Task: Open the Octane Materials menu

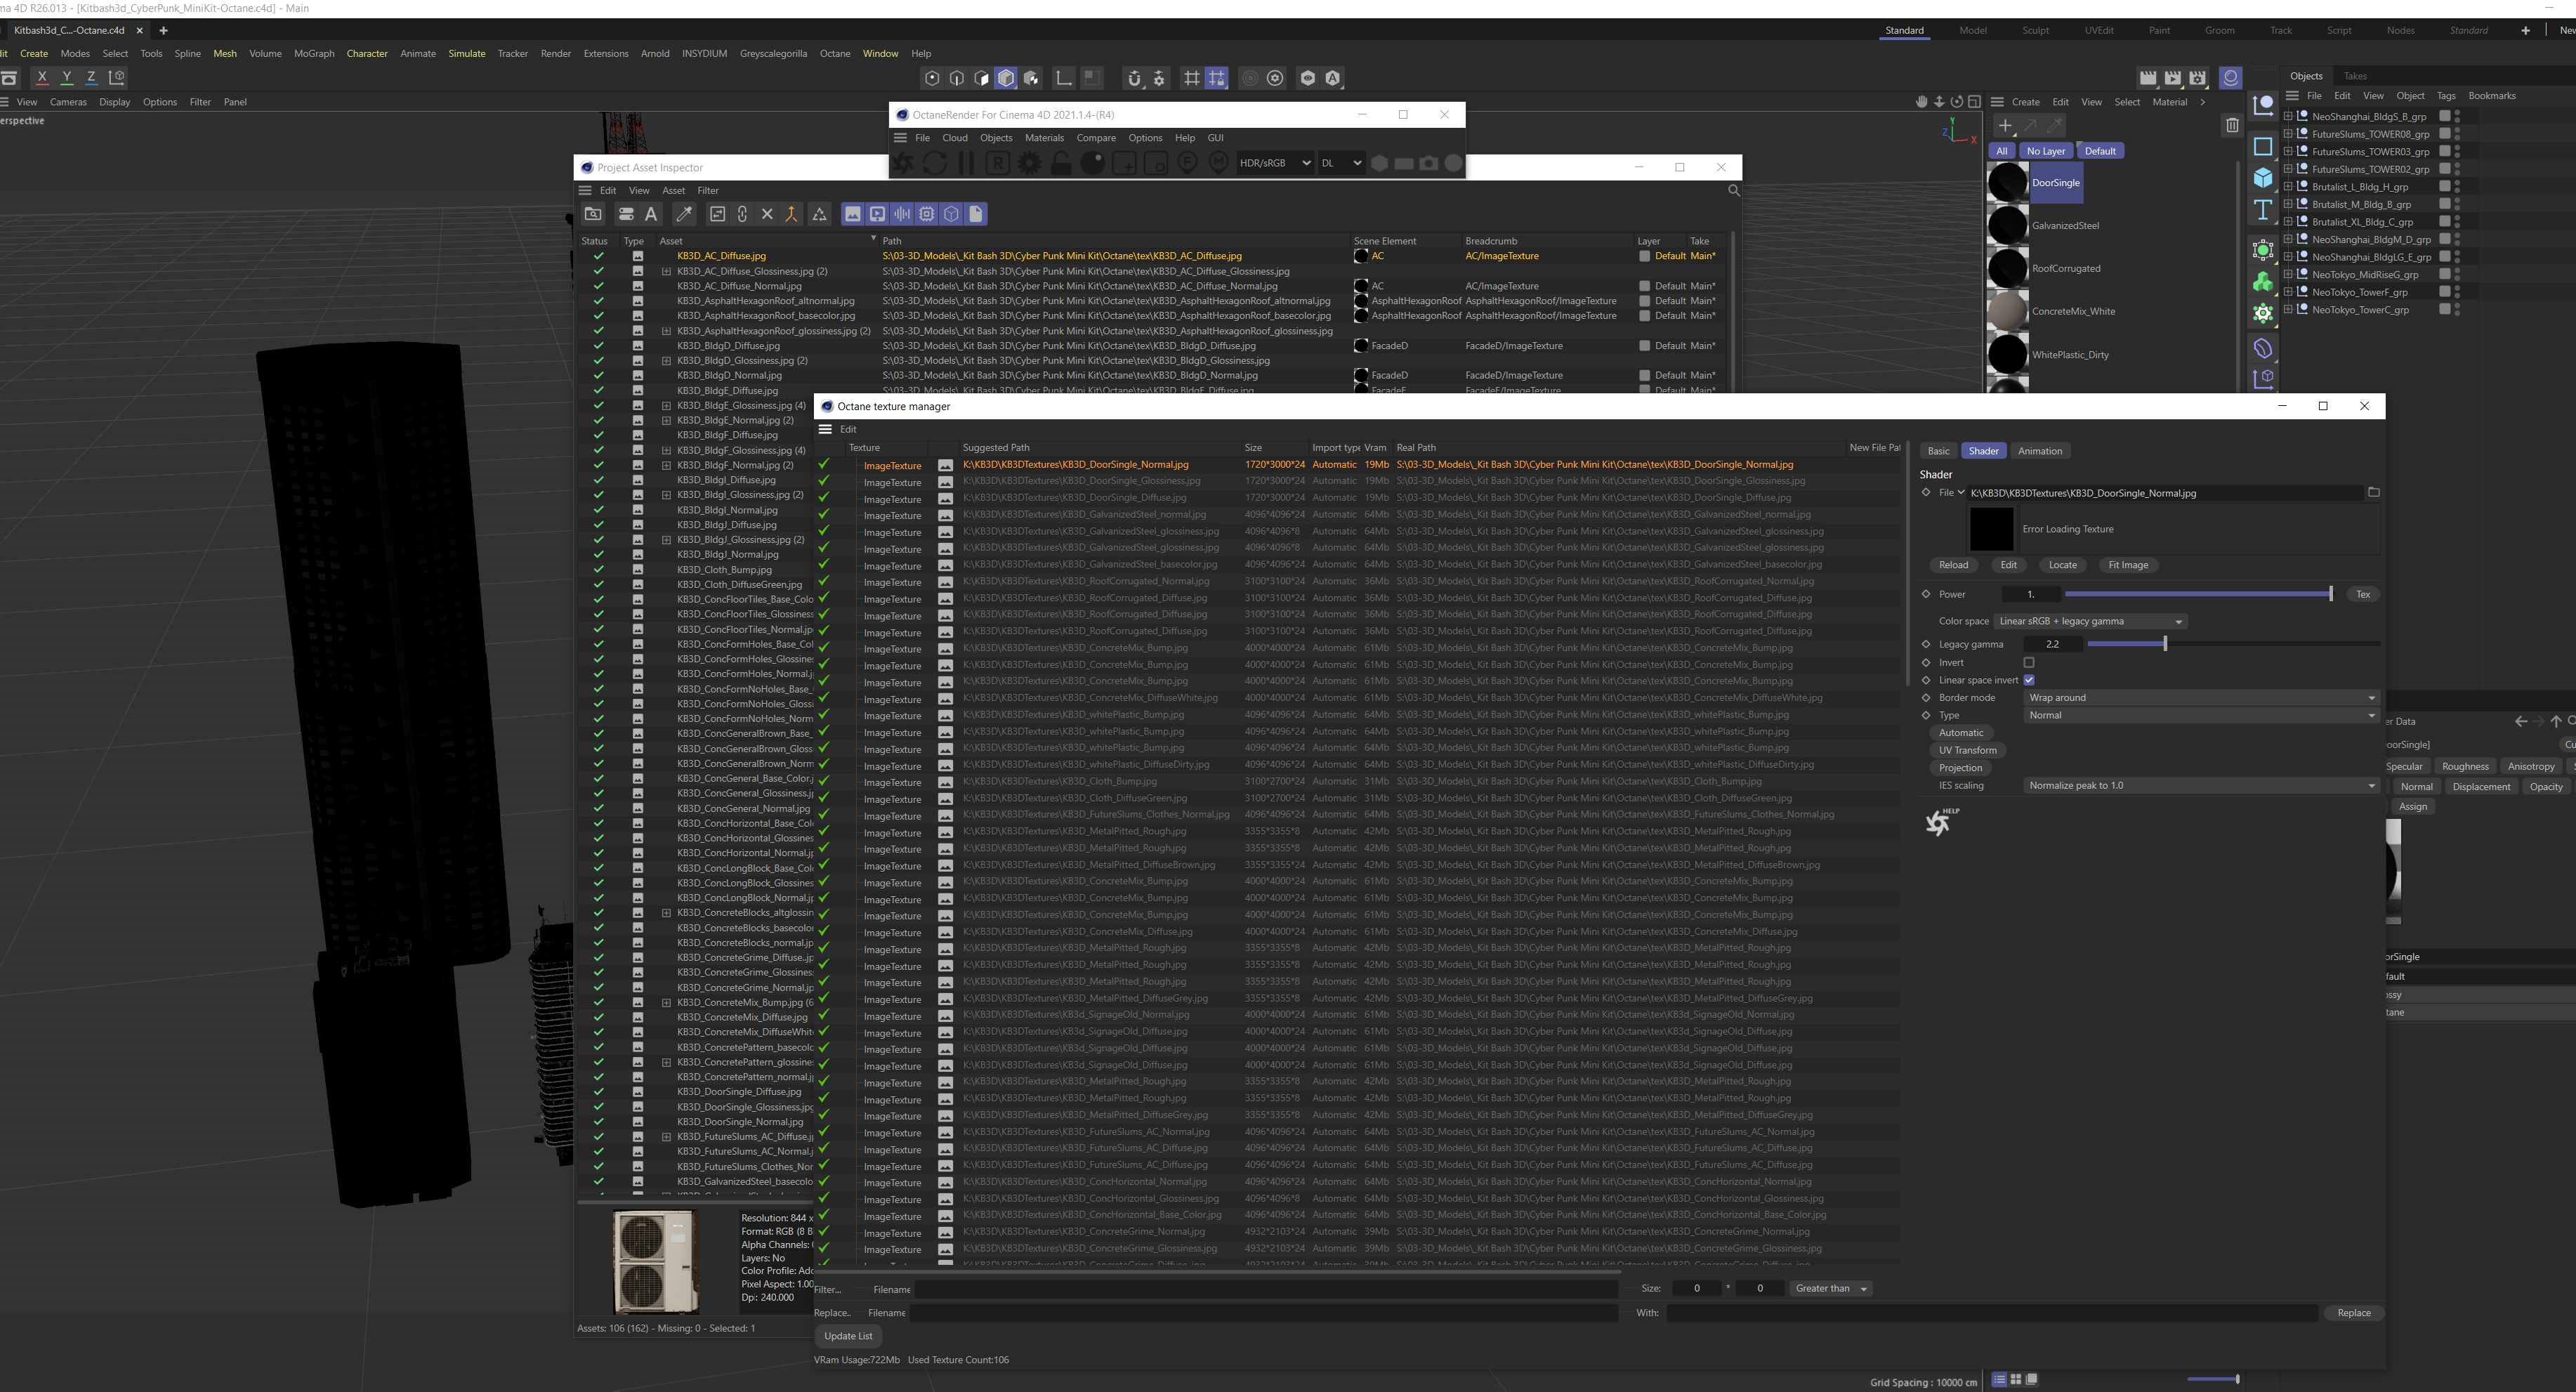Action: click(1044, 138)
